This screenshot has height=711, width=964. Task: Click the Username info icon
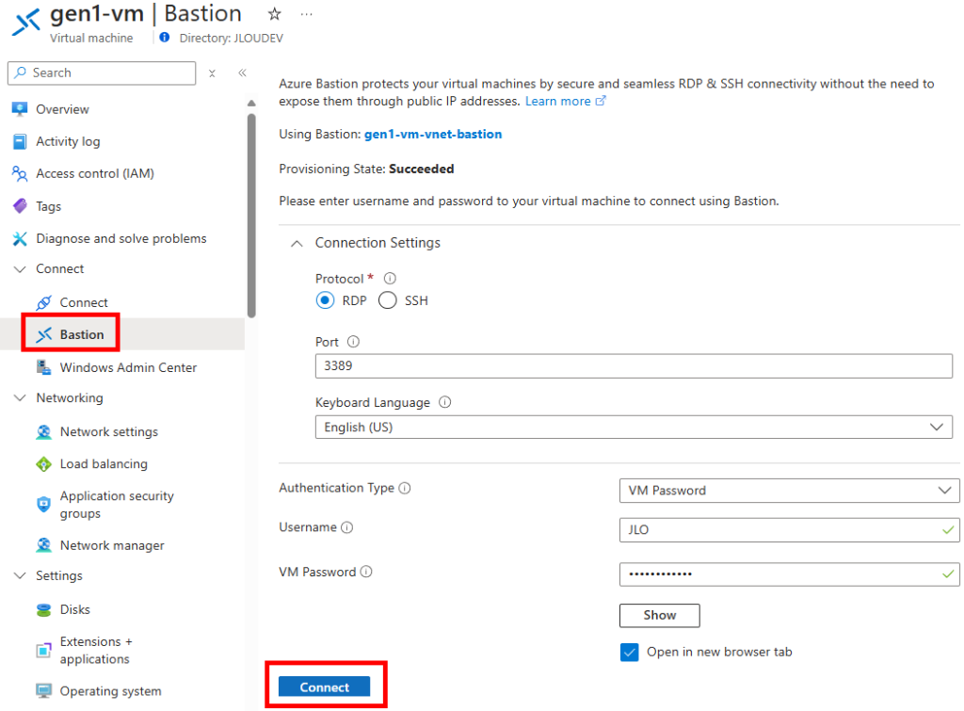(x=346, y=527)
